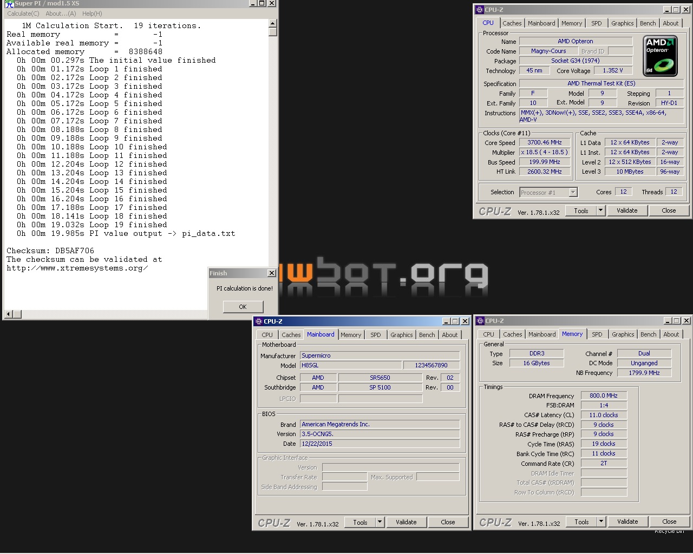Click the H8SGL mainboard model field

[x=351, y=365]
